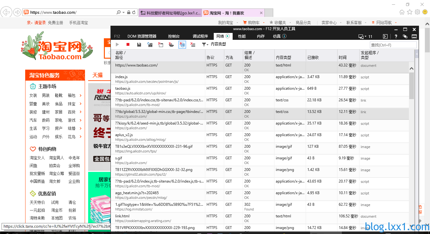Open the 天天特价 link

[37, 202]
